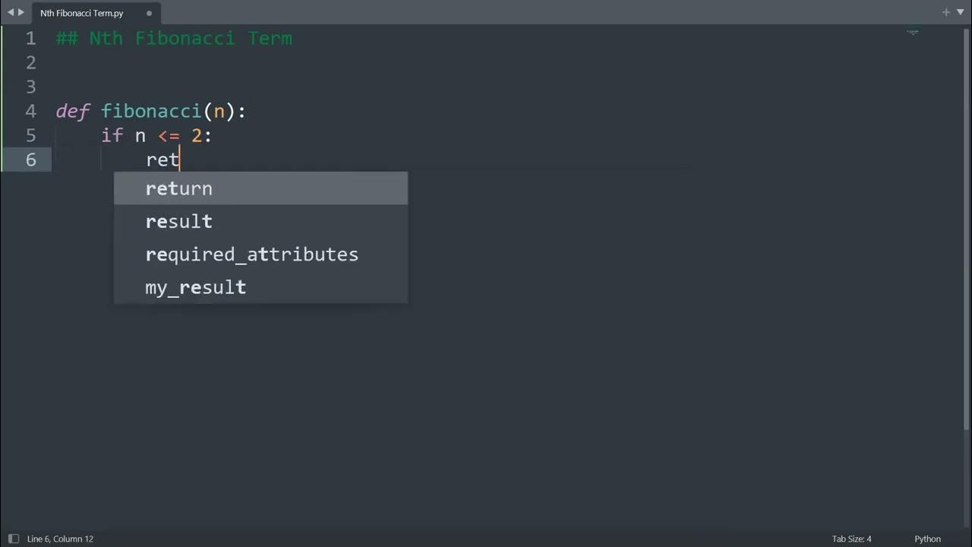
Task: Open the Tab Size: 4 indentation menu
Action: click(x=851, y=539)
